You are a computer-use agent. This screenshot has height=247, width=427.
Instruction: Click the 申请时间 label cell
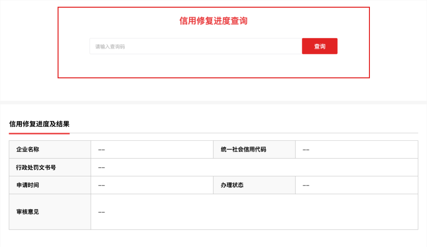pos(50,185)
